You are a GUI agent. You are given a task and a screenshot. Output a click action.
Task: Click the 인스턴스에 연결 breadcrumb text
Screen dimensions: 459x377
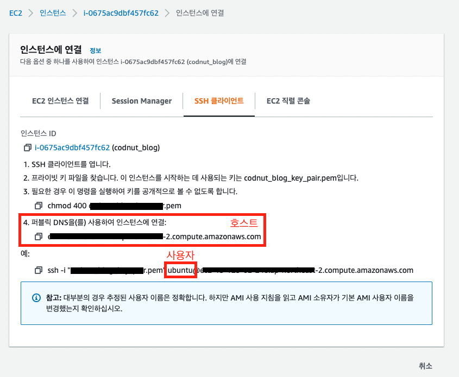tap(200, 13)
